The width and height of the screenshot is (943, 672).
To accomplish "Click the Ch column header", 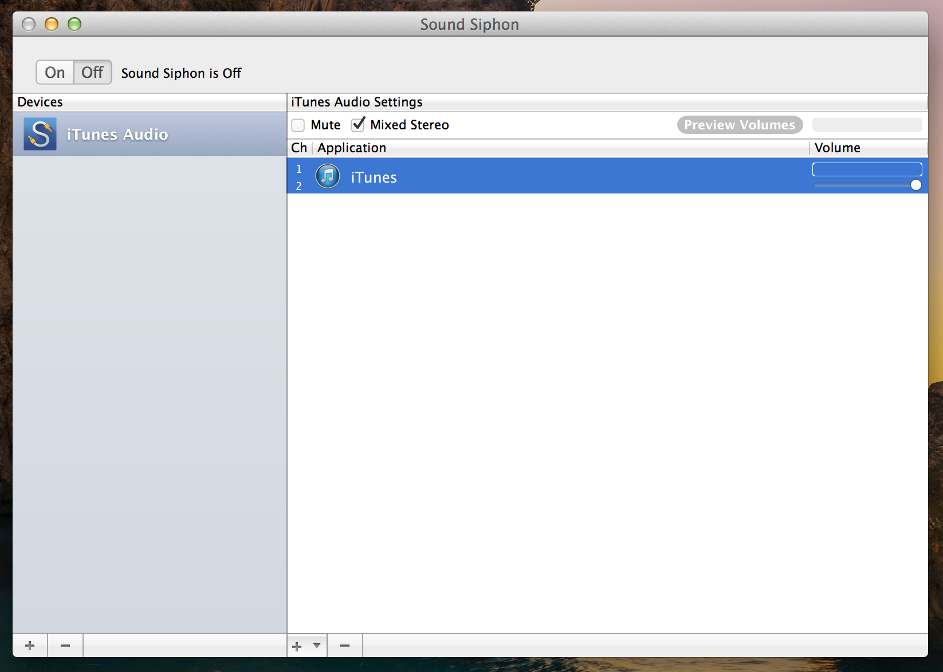I will pos(299,148).
